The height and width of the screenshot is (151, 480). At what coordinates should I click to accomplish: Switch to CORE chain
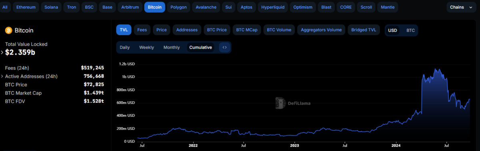coord(346,7)
